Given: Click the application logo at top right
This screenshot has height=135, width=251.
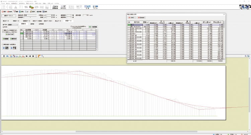Looking at the screenshot, I should 245,7.
